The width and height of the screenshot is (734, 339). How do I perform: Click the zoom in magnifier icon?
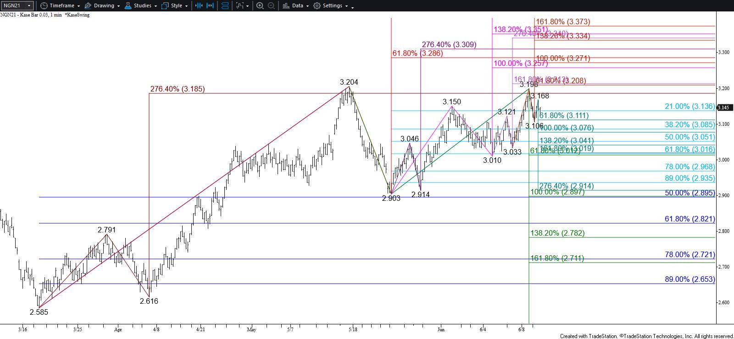260,5
